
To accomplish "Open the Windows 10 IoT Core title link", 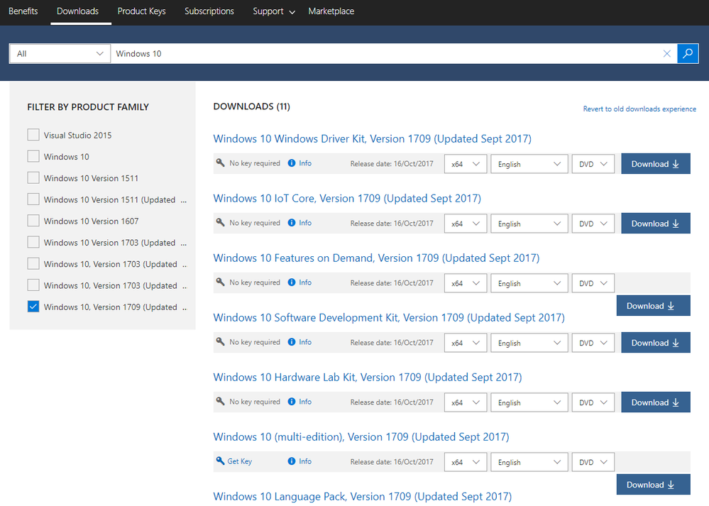I will [347, 199].
